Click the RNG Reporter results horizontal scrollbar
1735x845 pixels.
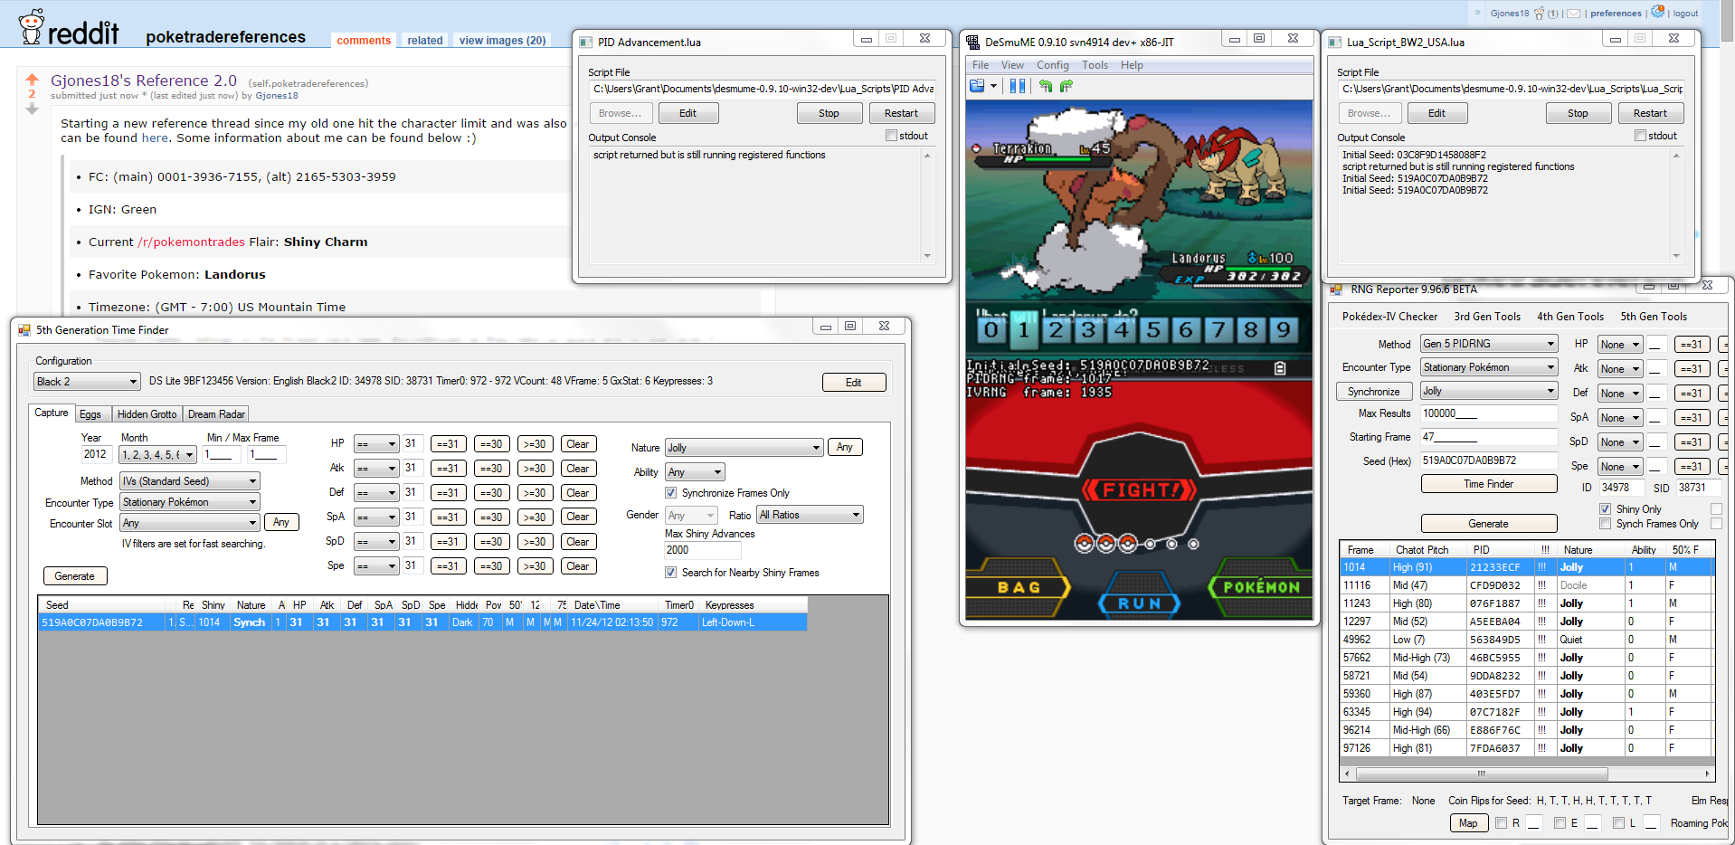1527,774
